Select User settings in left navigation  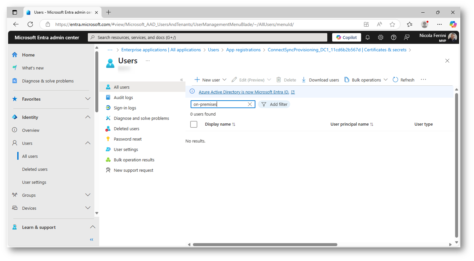(34, 182)
